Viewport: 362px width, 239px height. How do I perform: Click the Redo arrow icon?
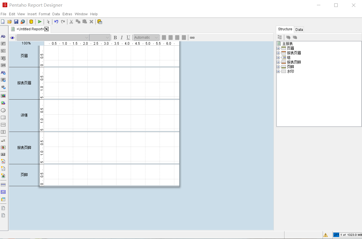point(63,22)
